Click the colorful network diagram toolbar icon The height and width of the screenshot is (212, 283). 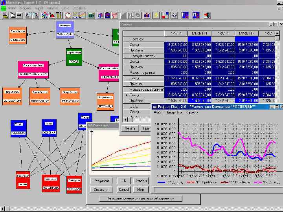tap(44, 15)
